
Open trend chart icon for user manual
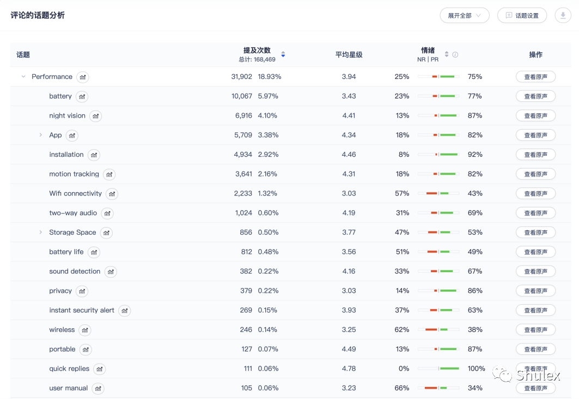(x=98, y=389)
